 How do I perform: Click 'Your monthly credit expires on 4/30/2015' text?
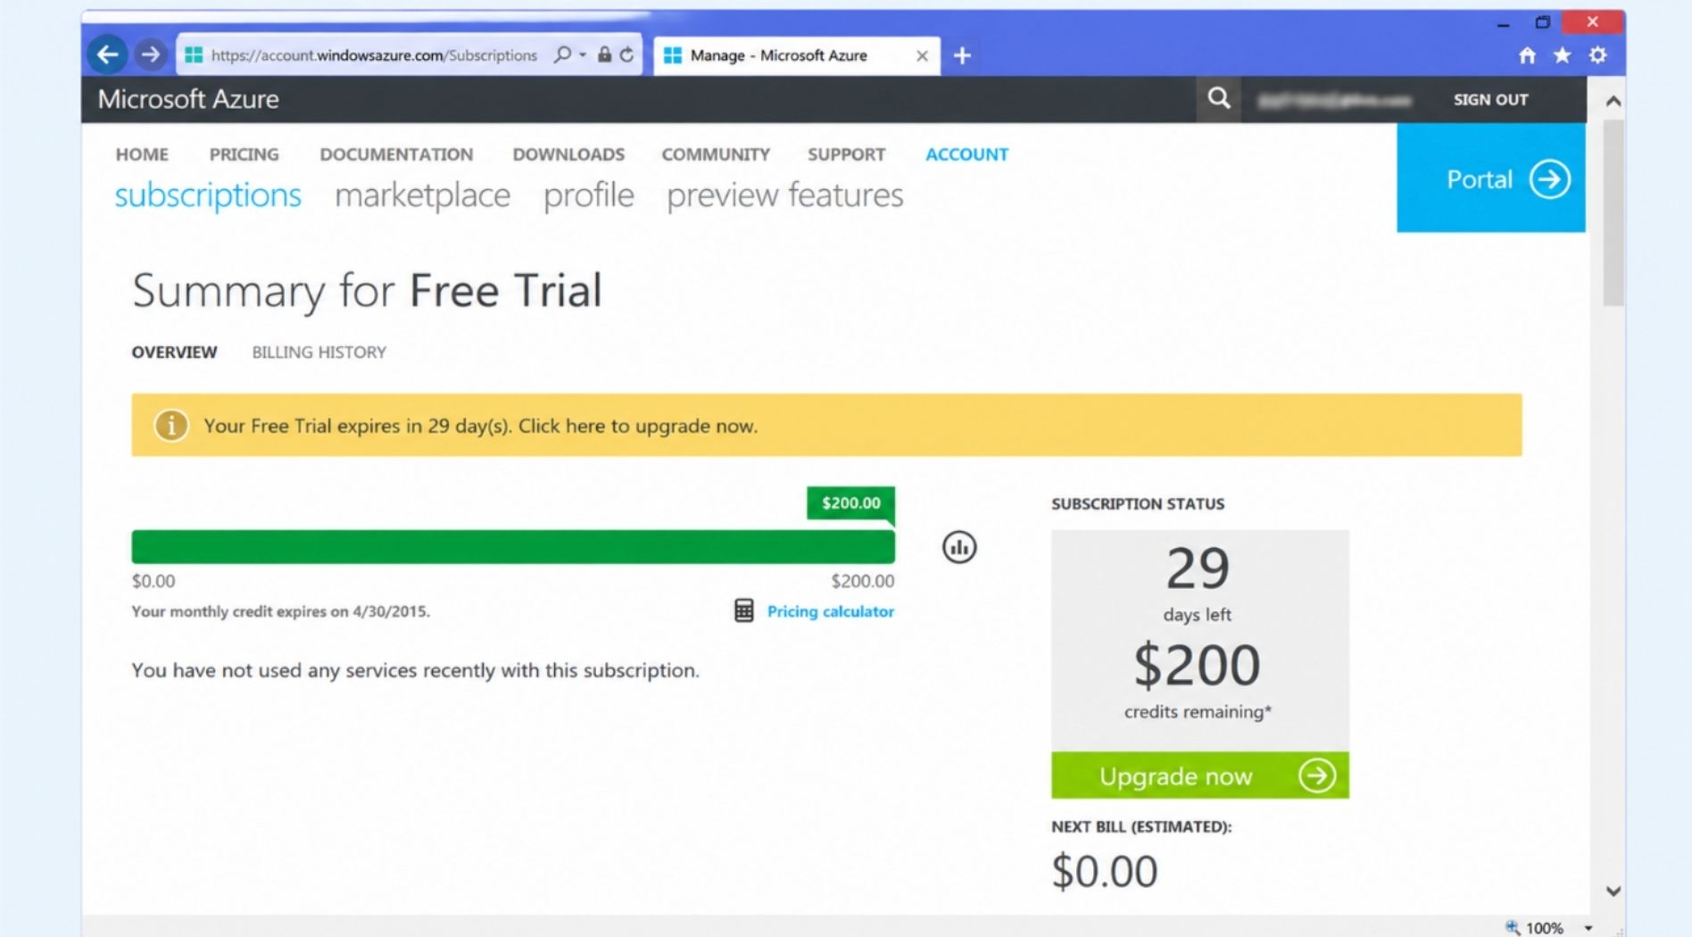[281, 611]
